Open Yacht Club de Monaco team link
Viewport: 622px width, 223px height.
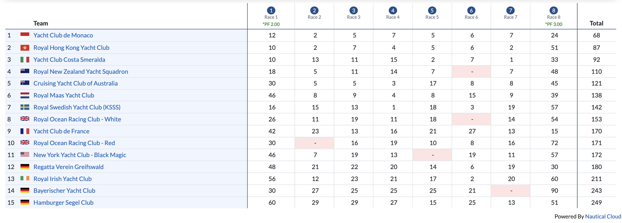(x=63, y=36)
